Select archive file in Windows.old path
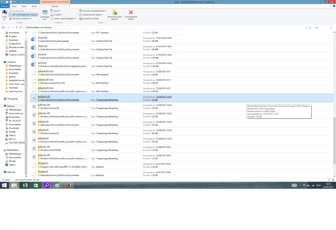Image resolution: width=336 pixels, height=230 pixels. point(182,65)
